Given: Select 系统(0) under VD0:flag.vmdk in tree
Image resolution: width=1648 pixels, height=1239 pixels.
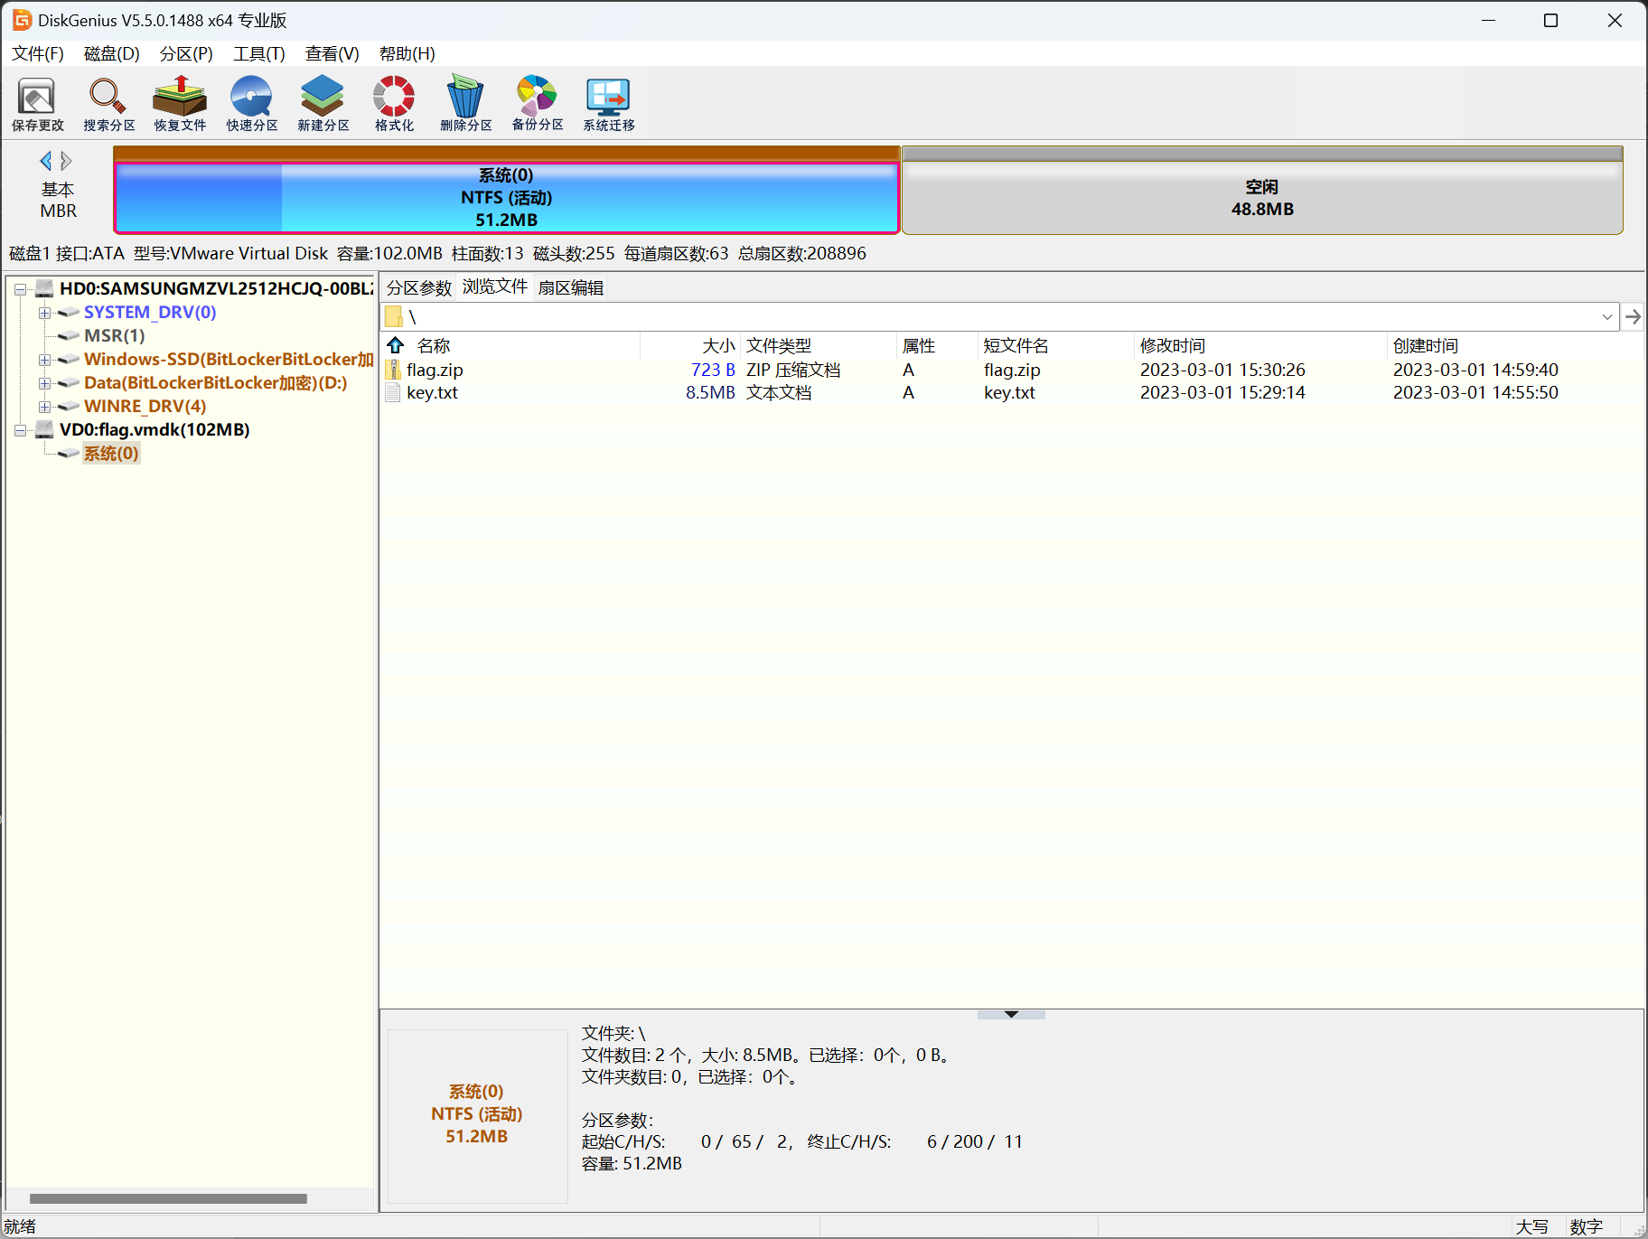Looking at the screenshot, I should (x=111, y=453).
